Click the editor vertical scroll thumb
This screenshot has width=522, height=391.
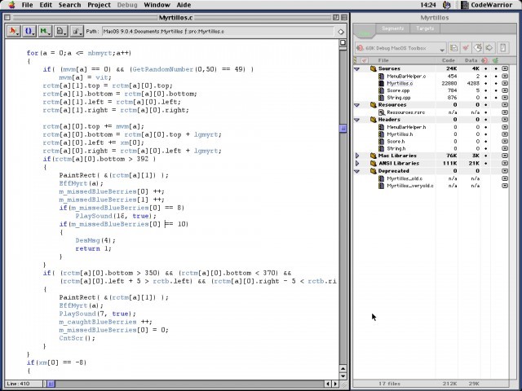point(343,128)
